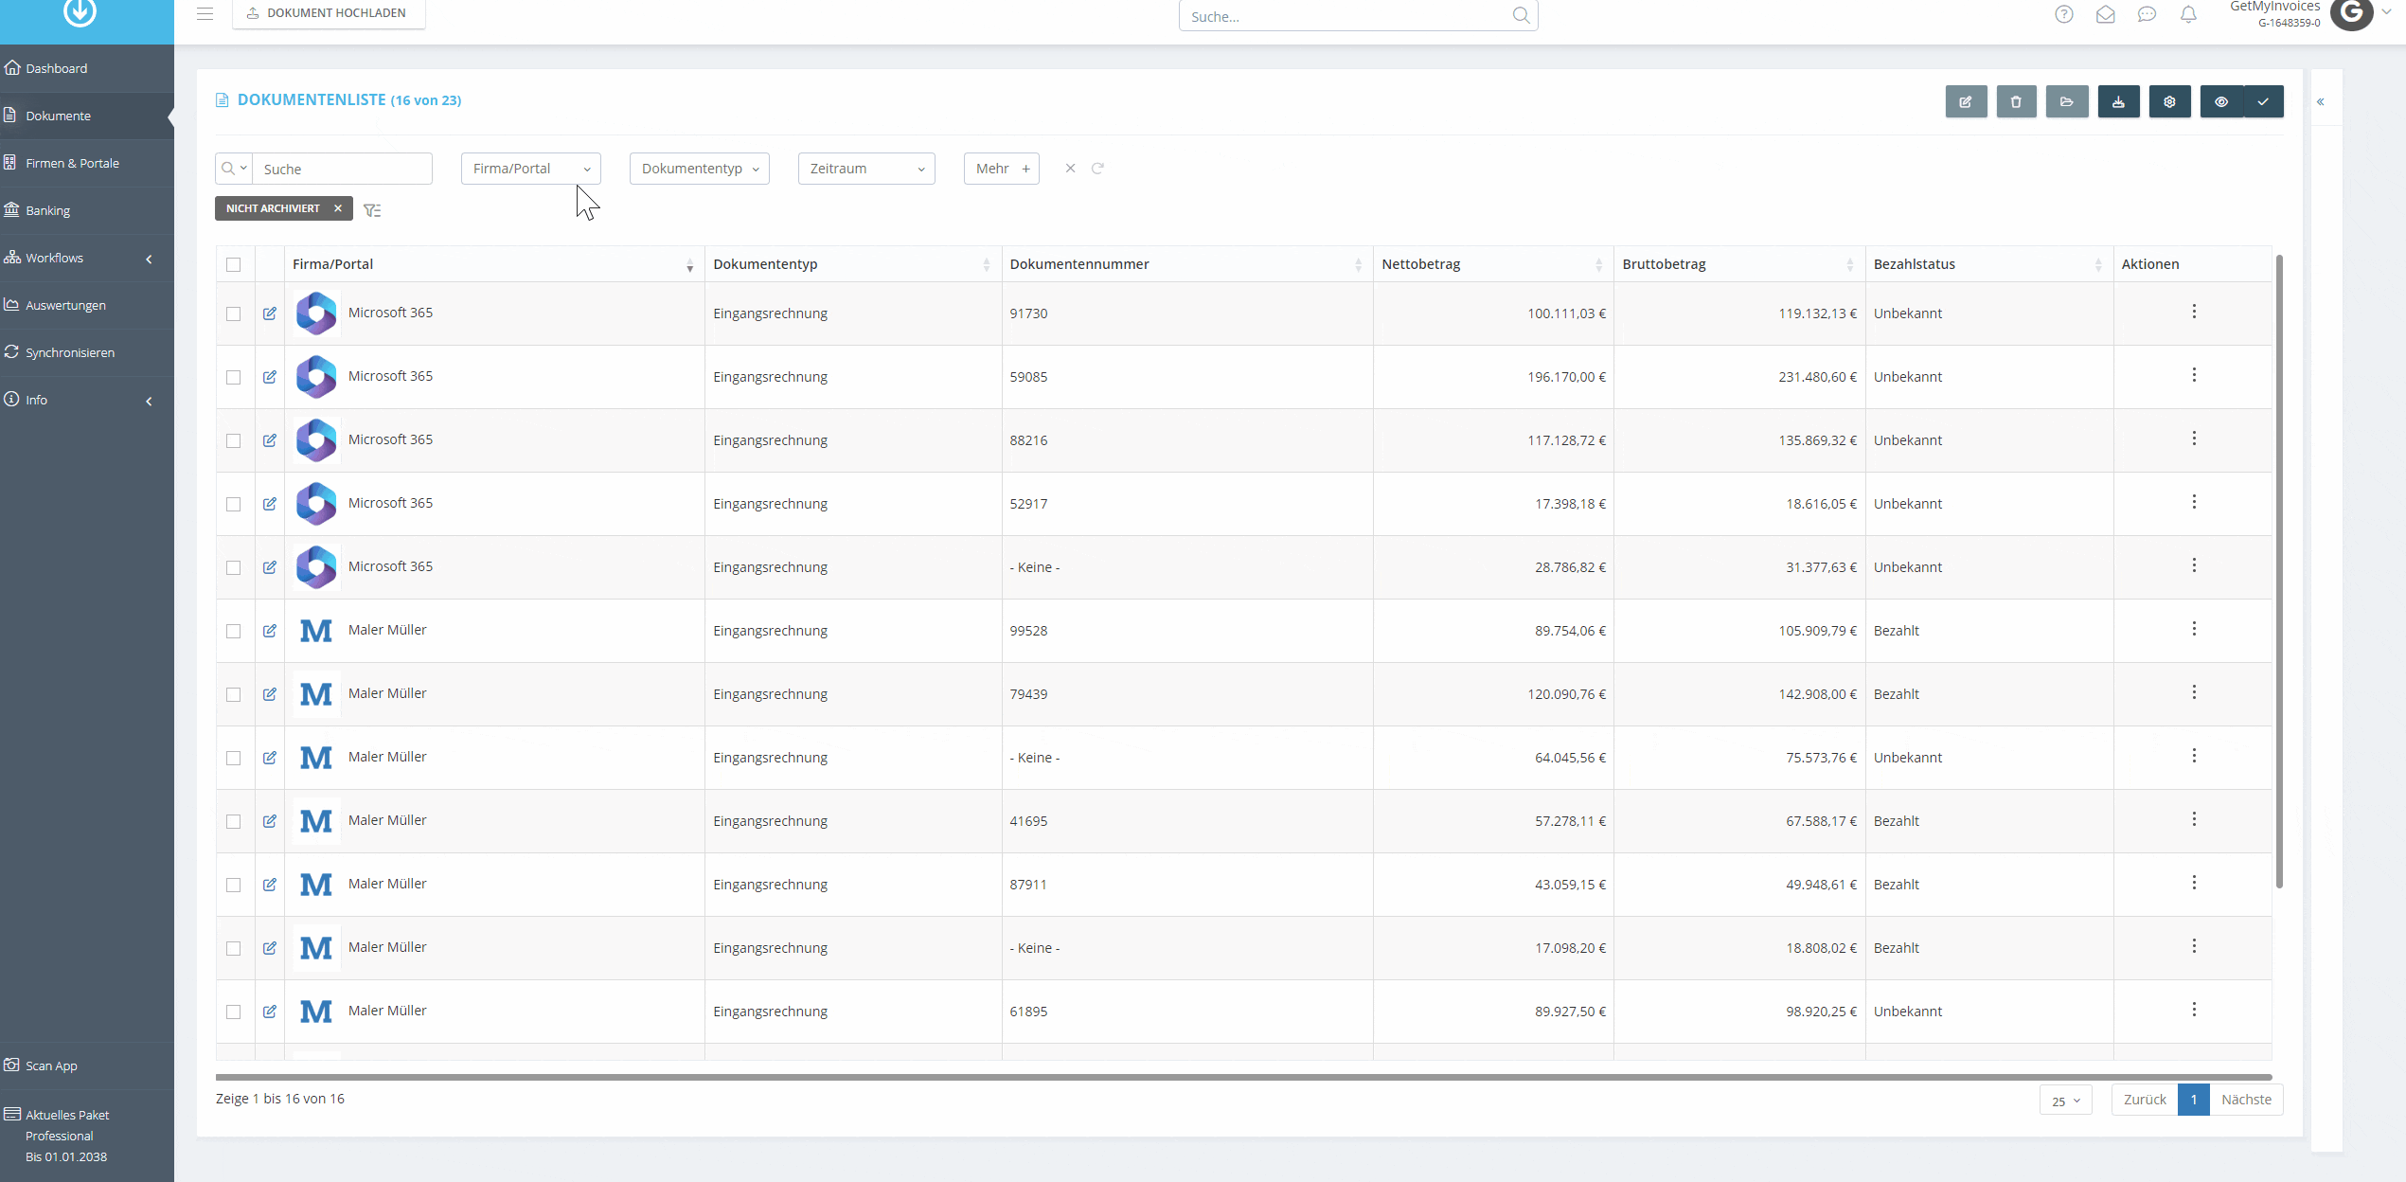
Task: Click the open folder toolbar icon
Action: click(x=2067, y=101)
